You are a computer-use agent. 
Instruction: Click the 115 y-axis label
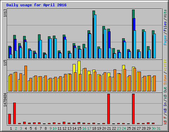pyautogui.click(x=5, y=63)
